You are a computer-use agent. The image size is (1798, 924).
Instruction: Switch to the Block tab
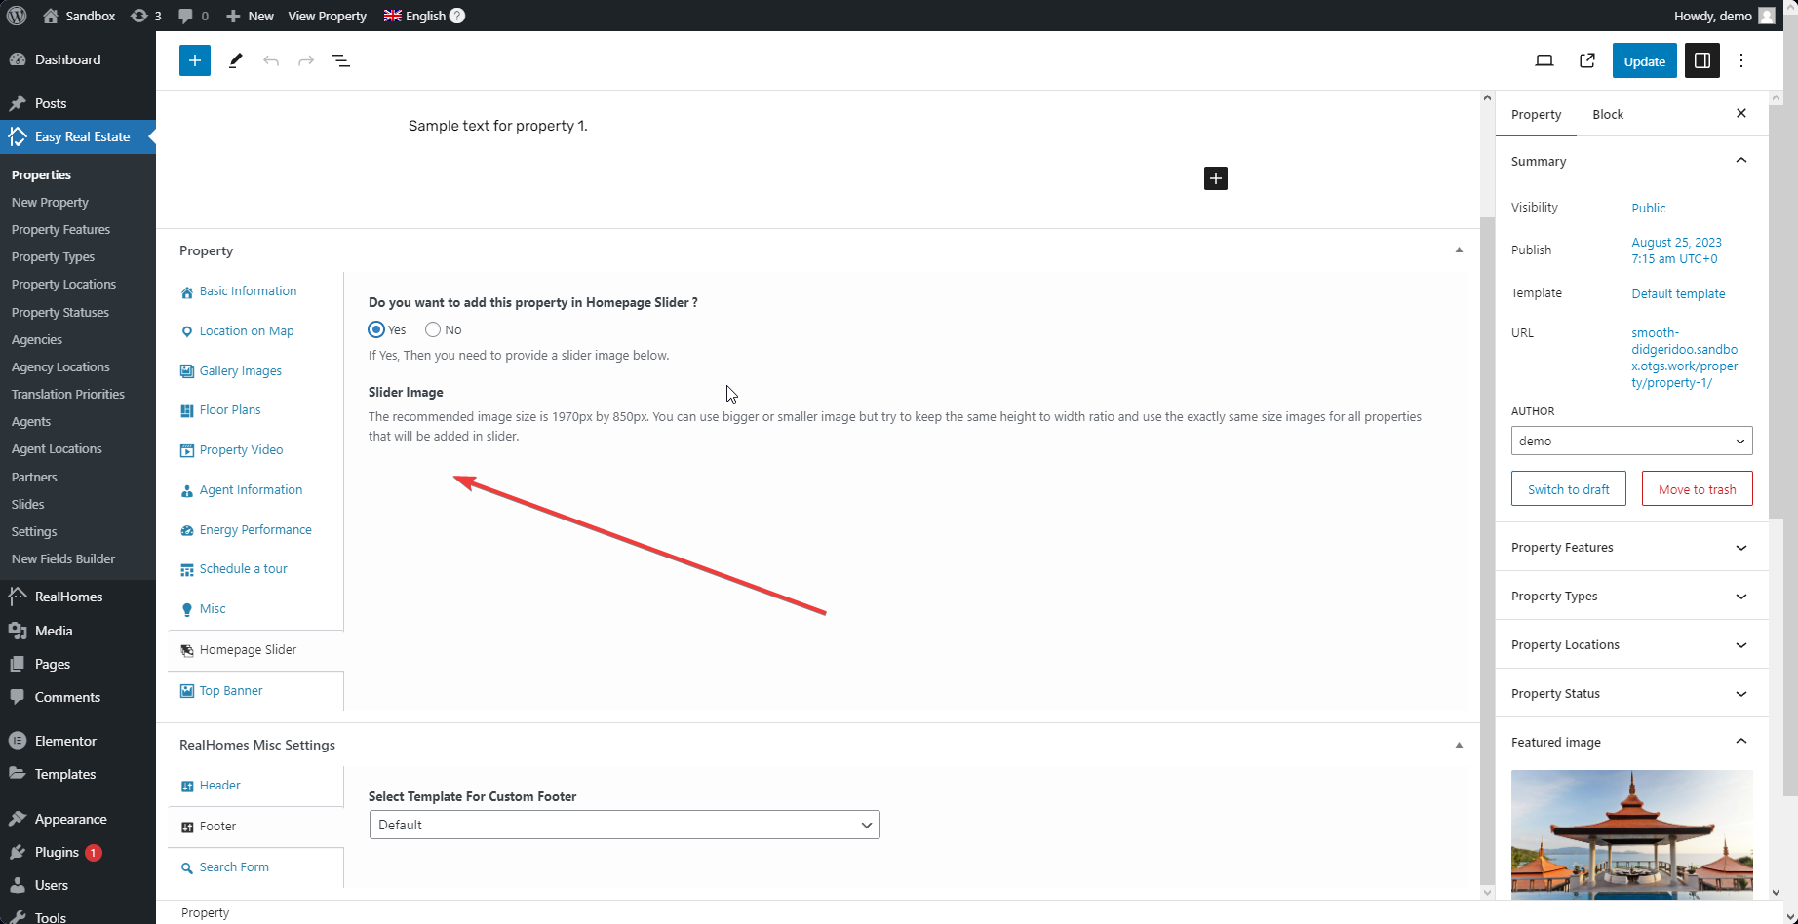1608,114
